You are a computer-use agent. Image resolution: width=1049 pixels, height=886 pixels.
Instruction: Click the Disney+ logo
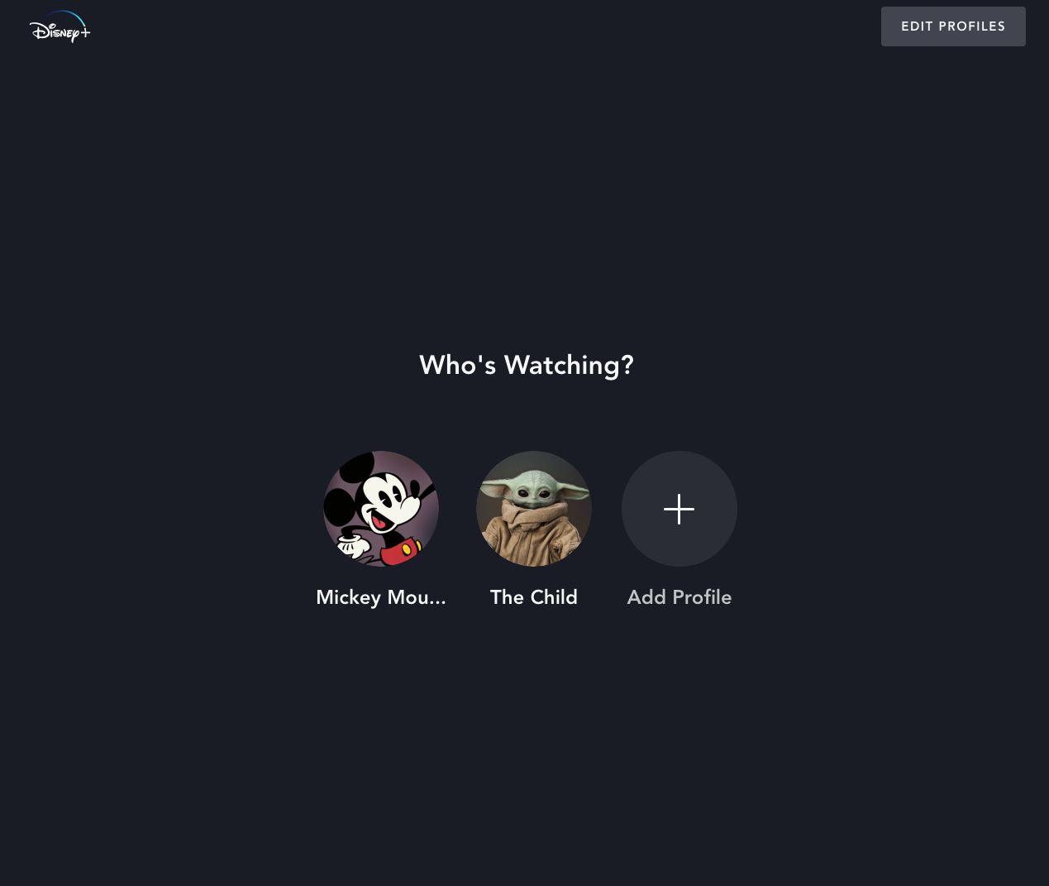[x=60, y=26]
